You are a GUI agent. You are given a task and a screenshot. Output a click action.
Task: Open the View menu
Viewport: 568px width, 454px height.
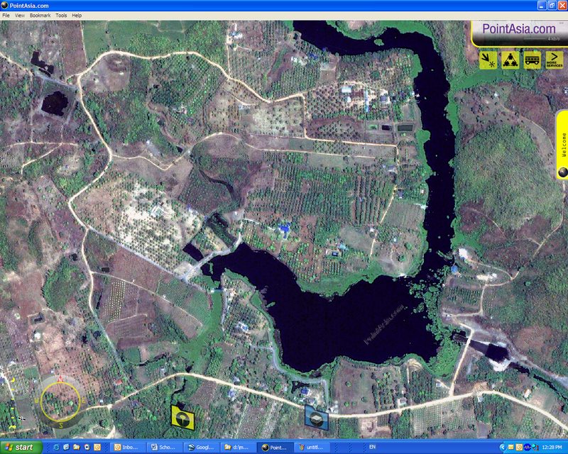19,15
